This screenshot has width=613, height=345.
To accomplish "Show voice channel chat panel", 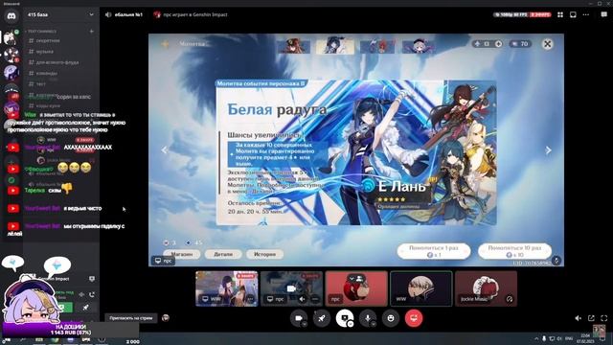I will 604,14.
